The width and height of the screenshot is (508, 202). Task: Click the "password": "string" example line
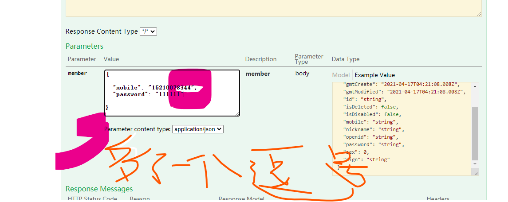[x=374, y=144]
